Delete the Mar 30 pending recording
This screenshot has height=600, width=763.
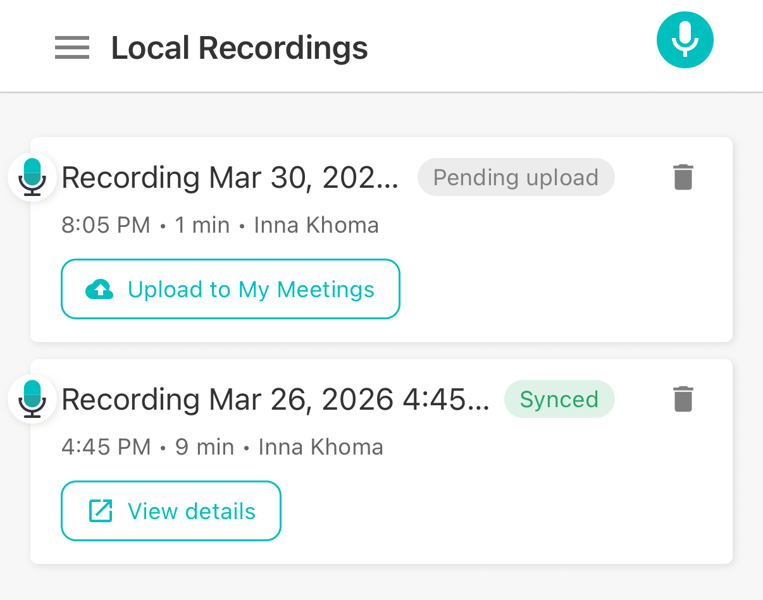683,177
